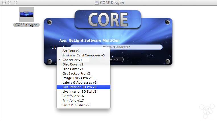The image size is (217, 121).
Task: Click the CORE Keygen label under the icon
Action: click(x=26, y=25)
